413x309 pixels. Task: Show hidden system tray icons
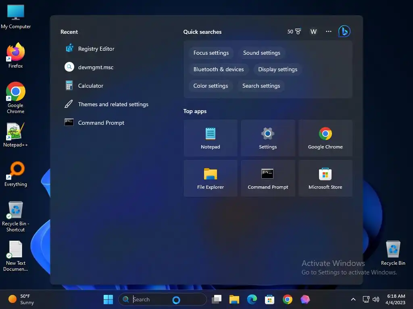353,299
